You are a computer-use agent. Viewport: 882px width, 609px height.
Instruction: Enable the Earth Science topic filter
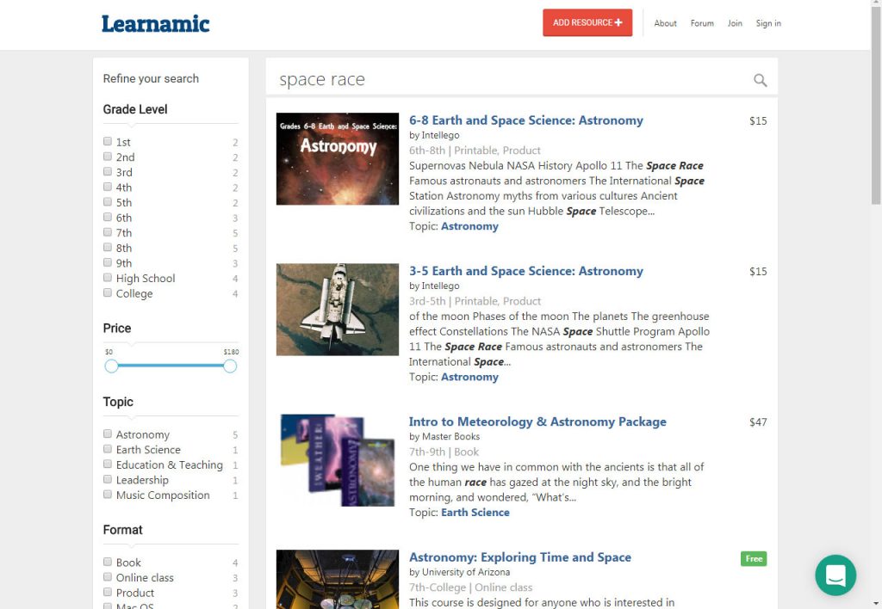click(108, 449)
